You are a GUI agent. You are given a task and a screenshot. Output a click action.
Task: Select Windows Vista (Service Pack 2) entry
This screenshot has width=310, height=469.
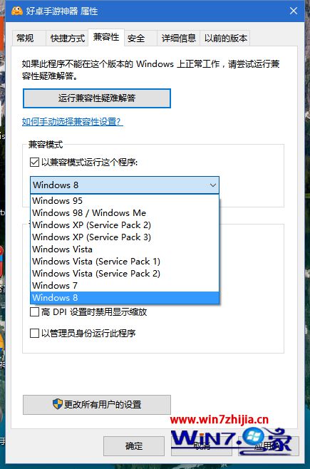coord(125,274)
